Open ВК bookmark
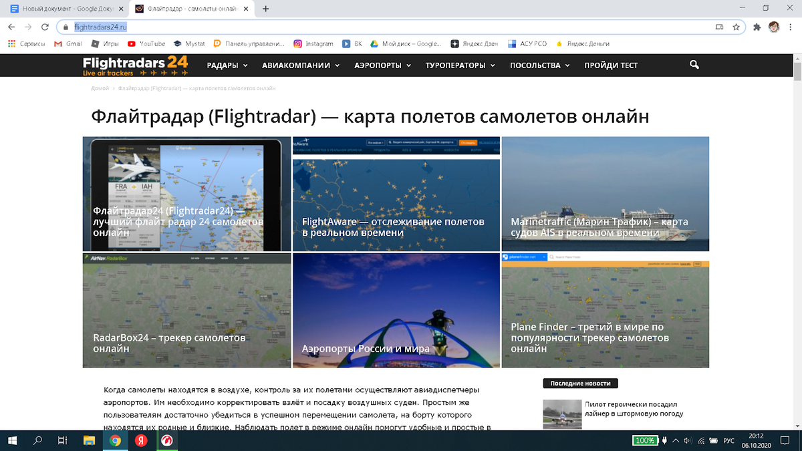The height and width of the screenshot is (451, 802). pyautogui.click(x=352, y=43)
